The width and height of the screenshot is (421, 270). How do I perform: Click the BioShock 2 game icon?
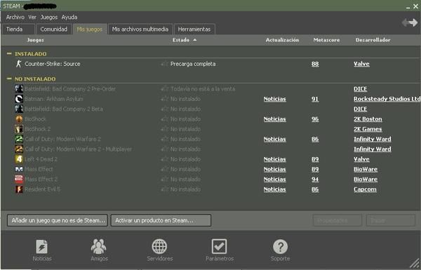19,129
